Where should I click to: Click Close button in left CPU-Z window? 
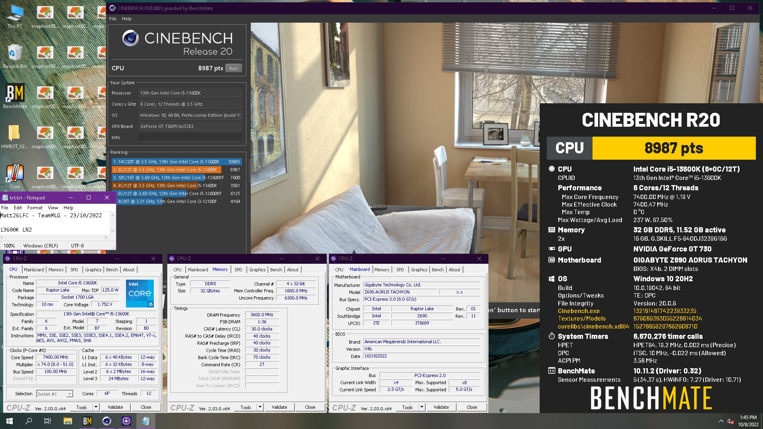146,407
